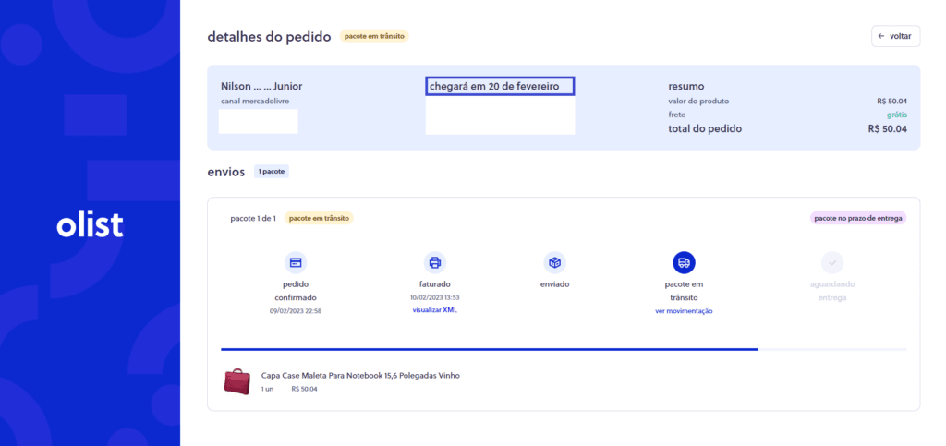Click the text chegará em 20 de fevereiro

[x=494, y=87]
